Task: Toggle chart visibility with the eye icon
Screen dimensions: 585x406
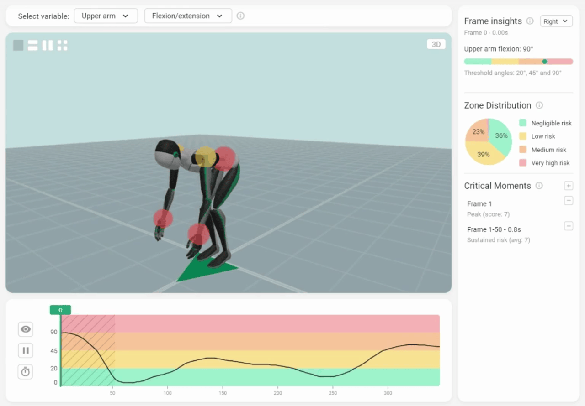Action: coord(26,329)
